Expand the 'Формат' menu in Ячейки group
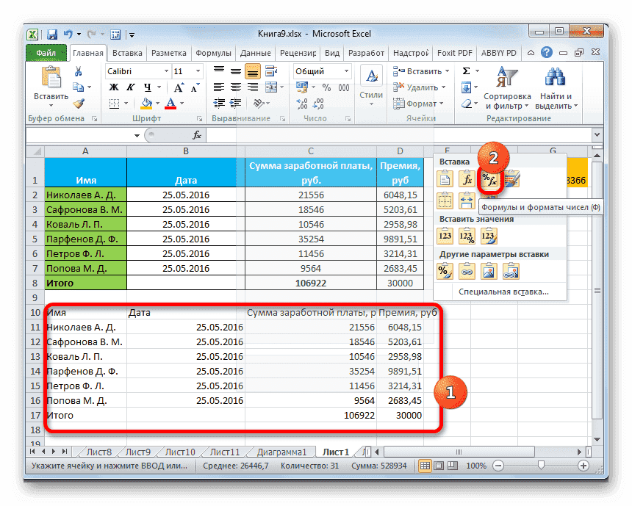This screenshot has height=506, width=632. pos(420,104)
